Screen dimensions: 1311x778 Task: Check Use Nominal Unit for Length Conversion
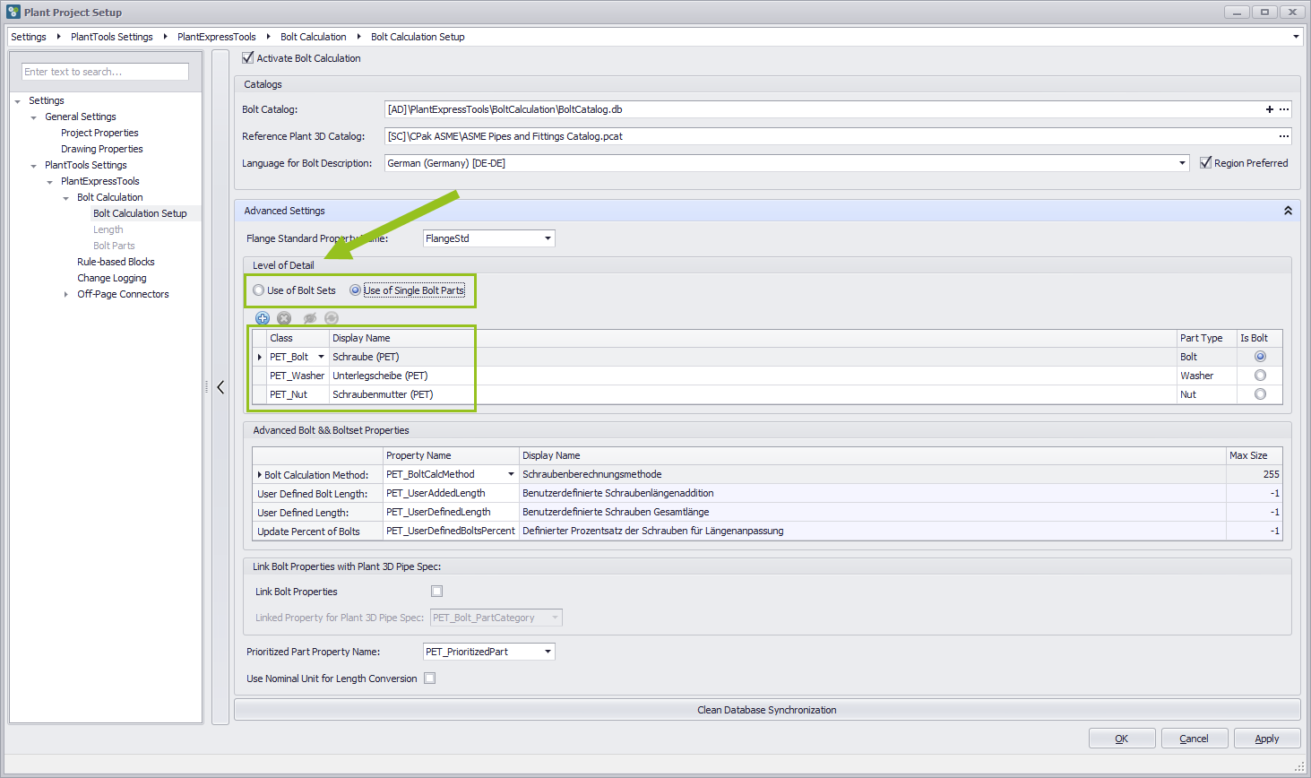click(429, 679)
